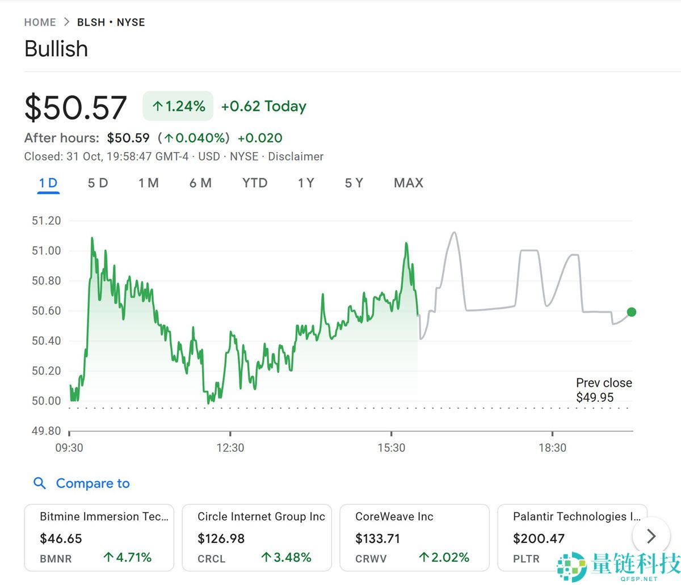Select the Circle Internet Group CRCL card
The height and width of the screenshot is (585, 681).
tap(257, 537)
